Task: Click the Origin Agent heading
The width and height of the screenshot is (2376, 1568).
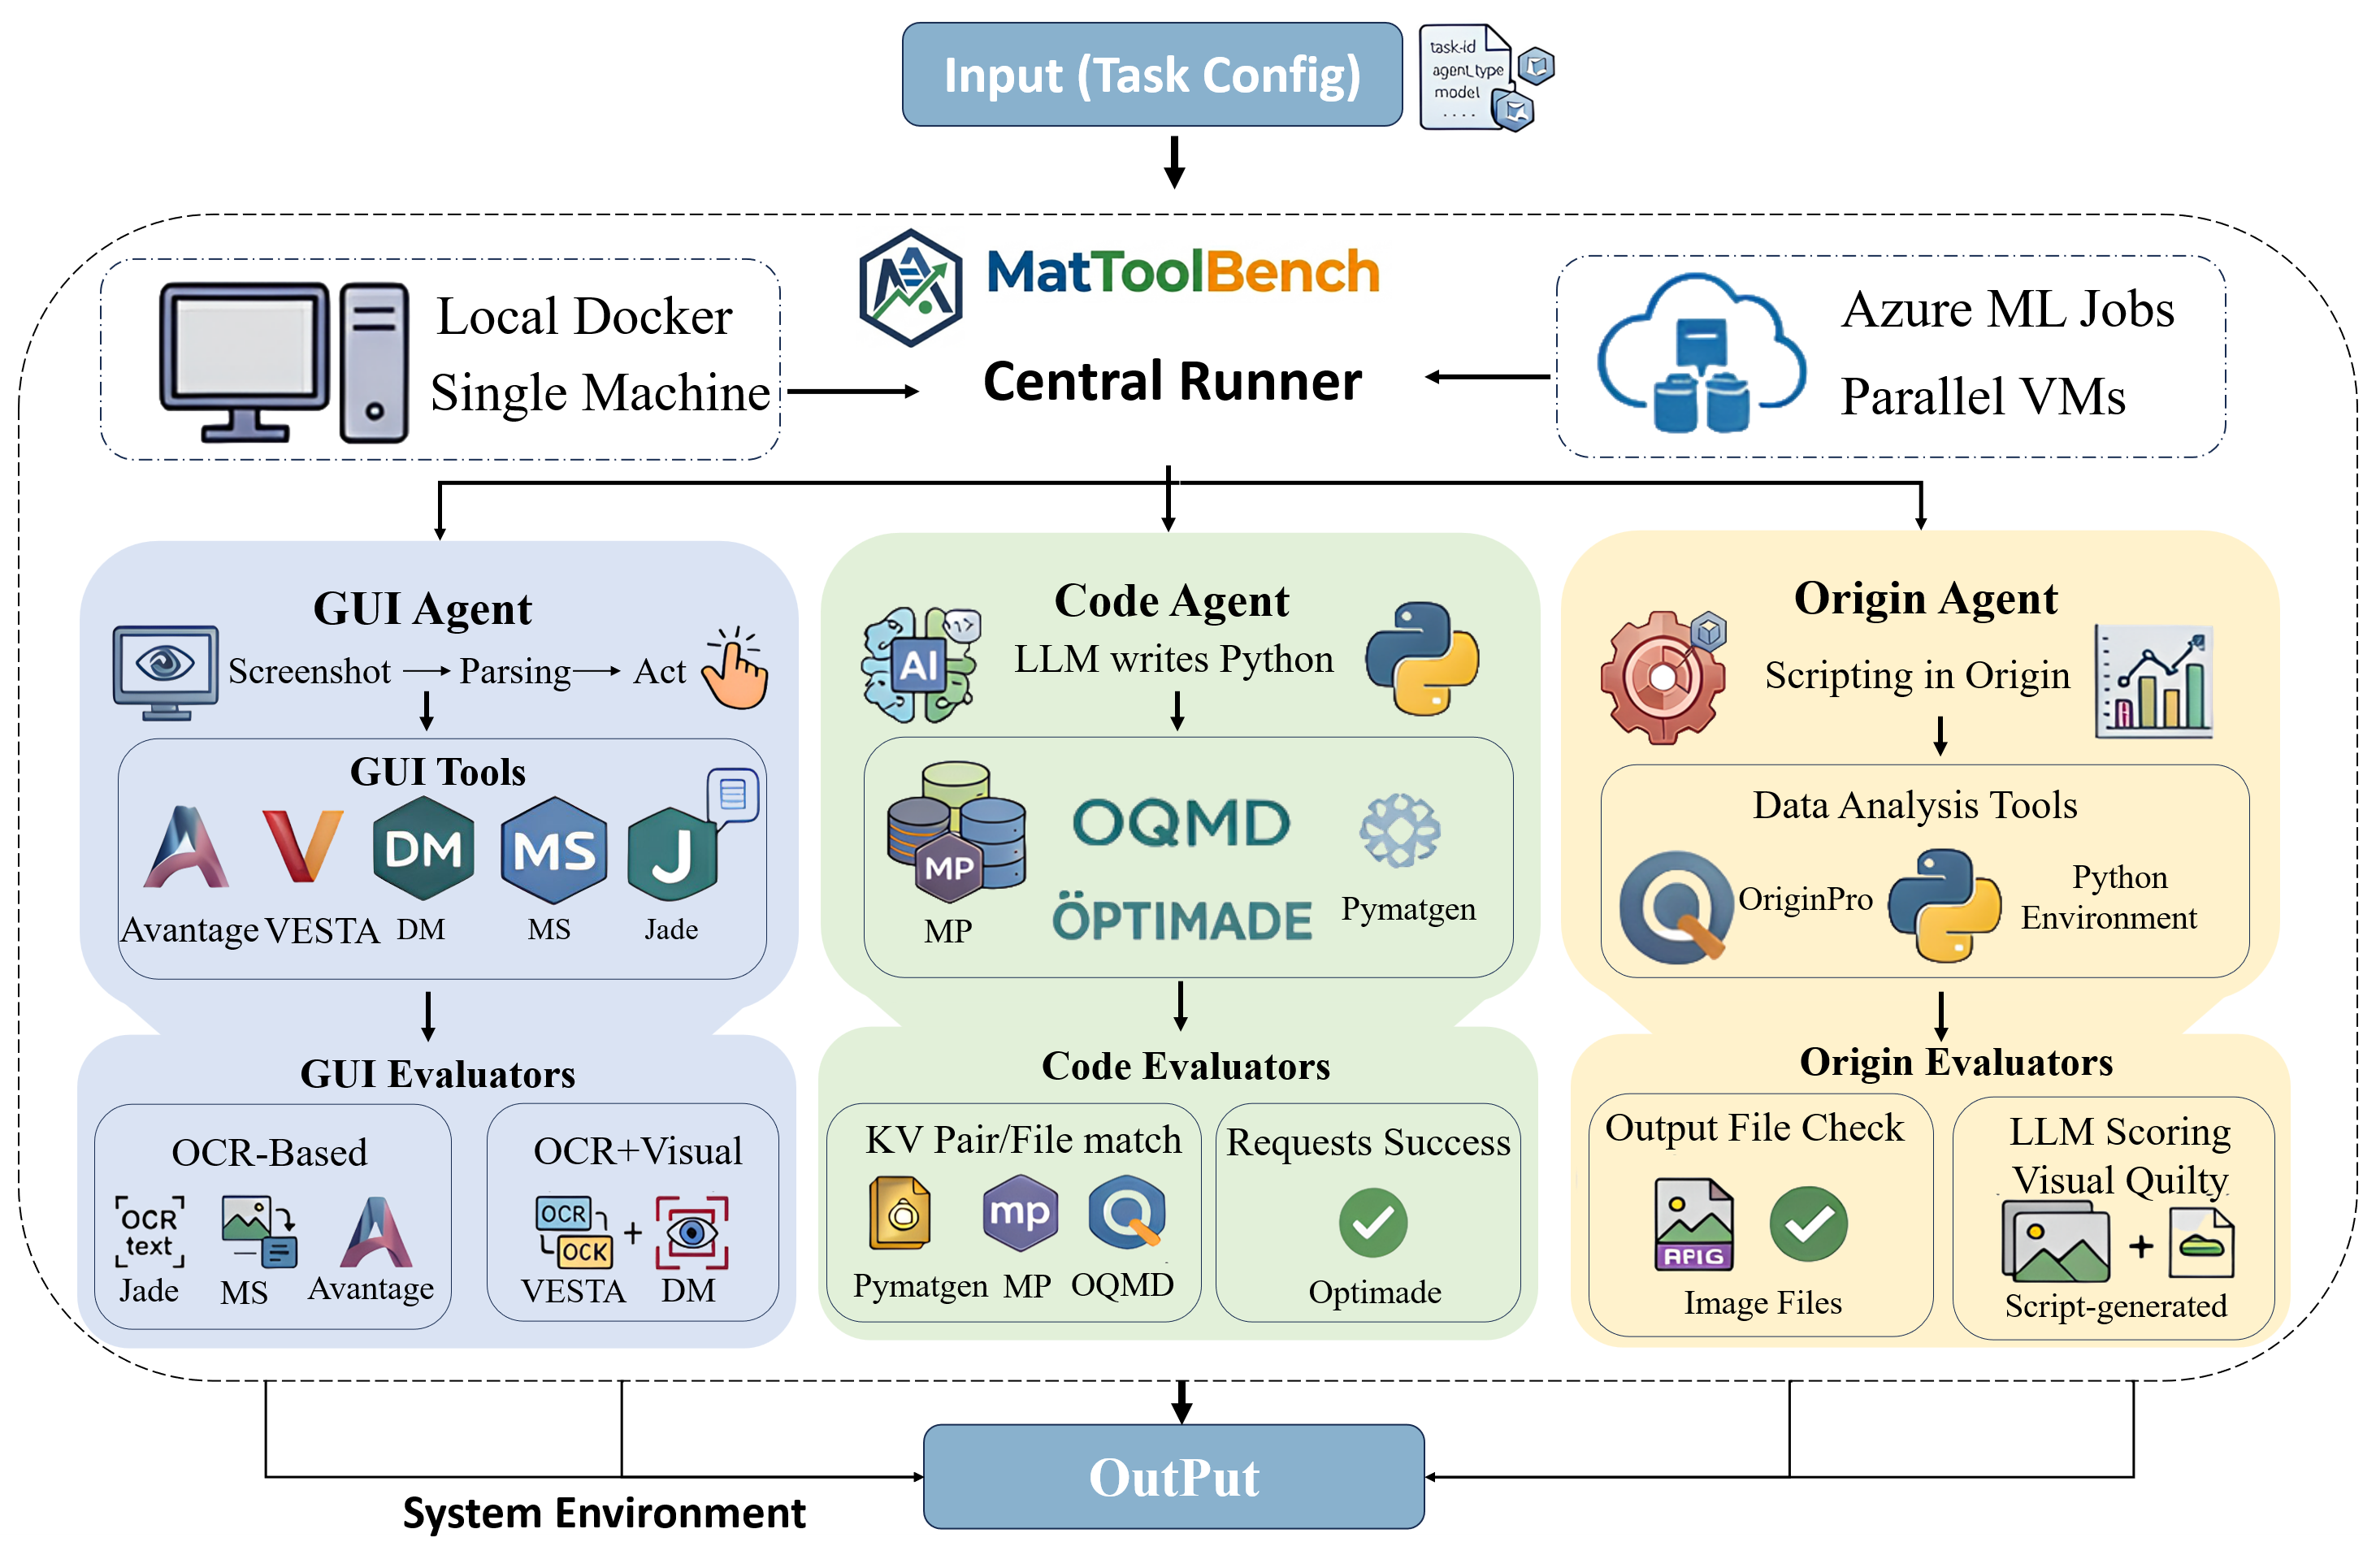Action: coord(1925,598)
